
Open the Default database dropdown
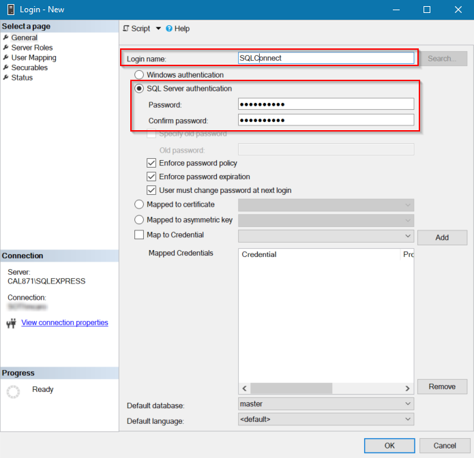pos(326,404)
